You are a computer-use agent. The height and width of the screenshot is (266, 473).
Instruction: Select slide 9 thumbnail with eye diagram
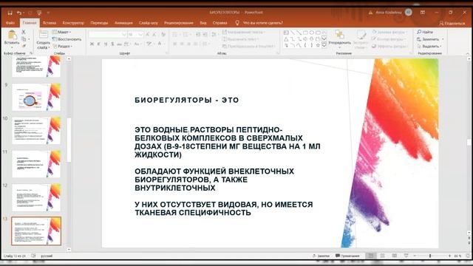36,97
